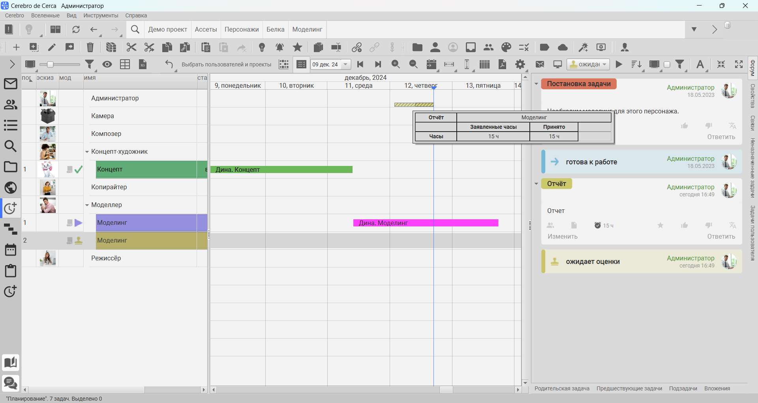758x403 pixels.
Task: Open the date dropdown 09 дек. 24
Action: pos(345,64)
